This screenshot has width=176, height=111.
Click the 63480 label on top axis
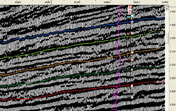[165, 2]
